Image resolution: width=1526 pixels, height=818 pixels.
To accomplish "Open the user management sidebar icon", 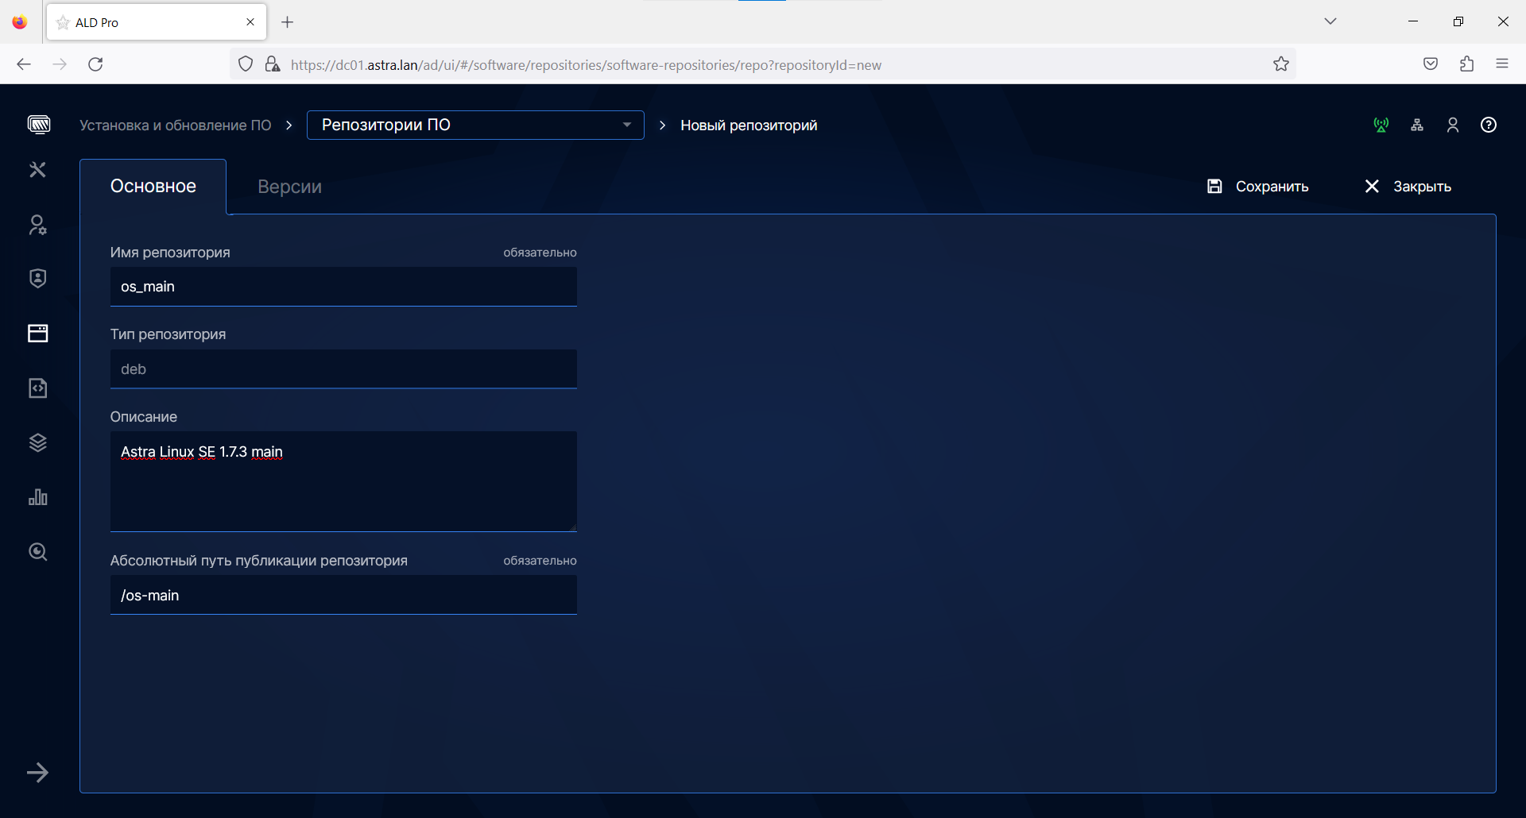I will [x=37, y=225].
